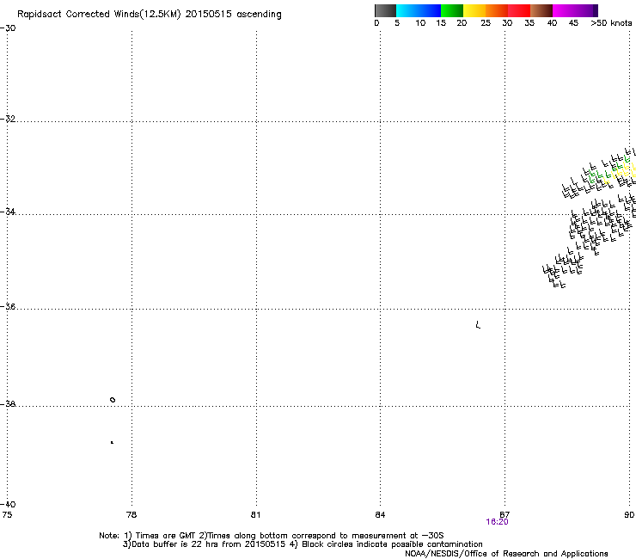The width and height of the screenshot is (636, 559).
Task: Click the latitude axis label "-36"
Action: tap(8, 306)
